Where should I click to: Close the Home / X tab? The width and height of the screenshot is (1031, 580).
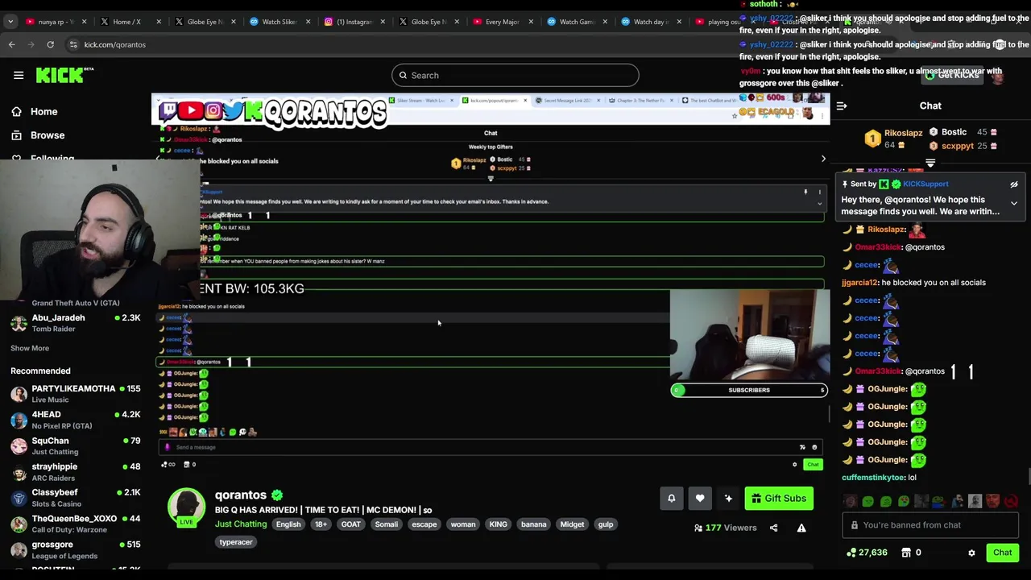(159, 22)
